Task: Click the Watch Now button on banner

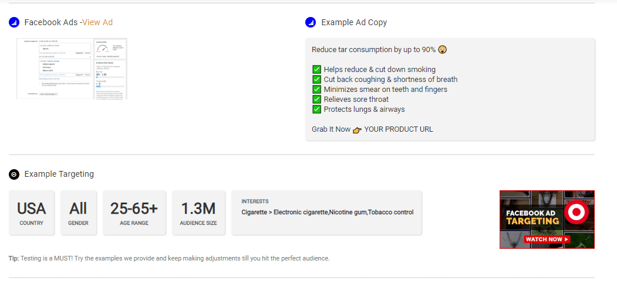Action: point(547,239)
